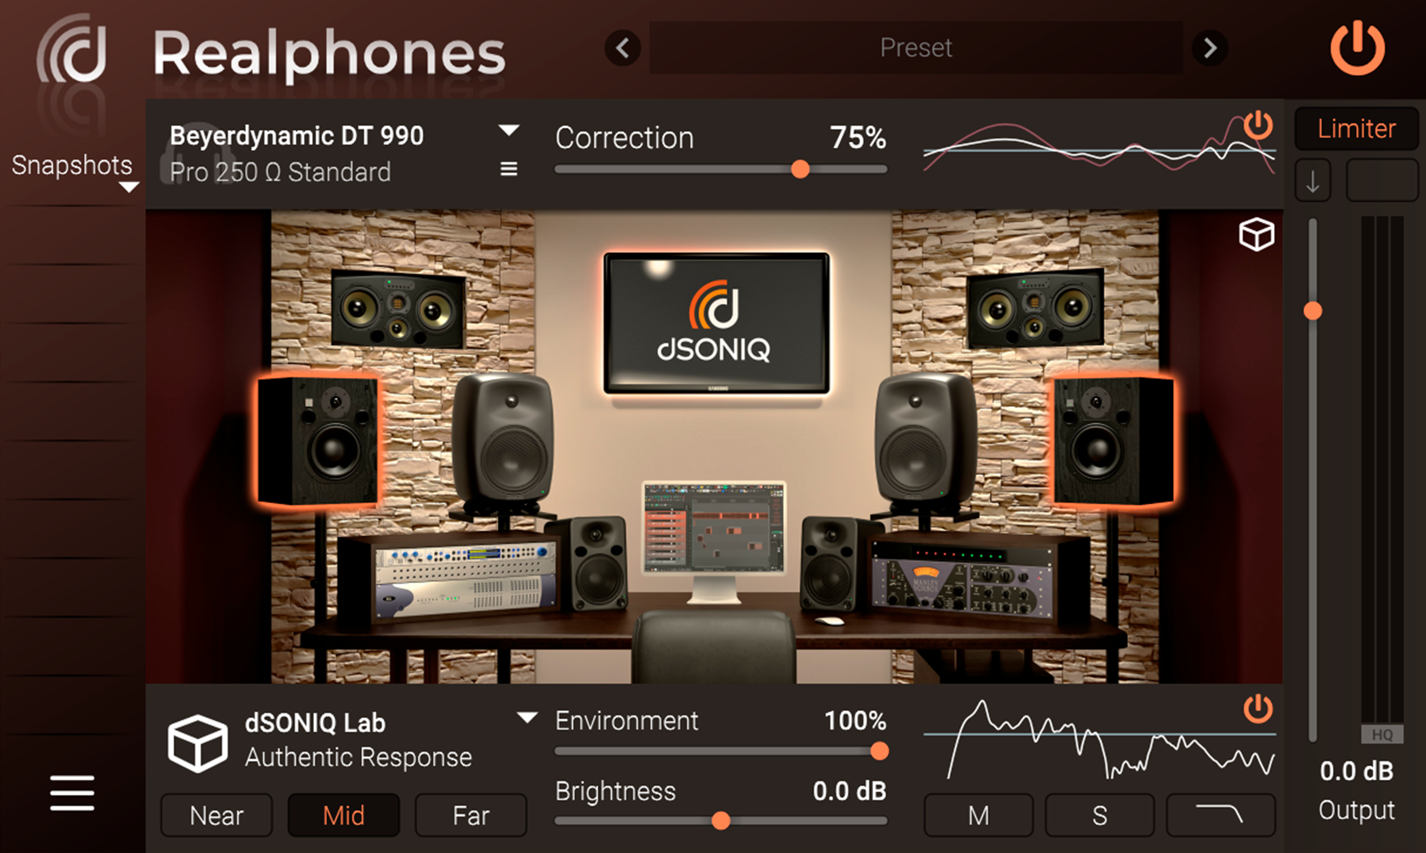Image resolution: width=1426 pixels, height=853 pixels.
Task: Open the hamburger menu at bottom left
Action: [72, 793]
